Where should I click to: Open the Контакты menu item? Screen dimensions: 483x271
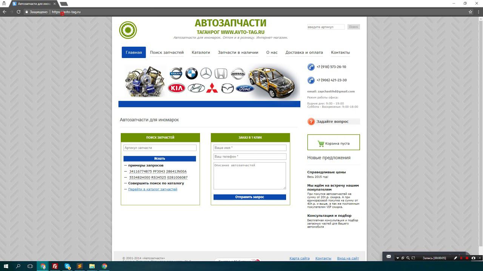pyautogui.click(x=340, y=52)
